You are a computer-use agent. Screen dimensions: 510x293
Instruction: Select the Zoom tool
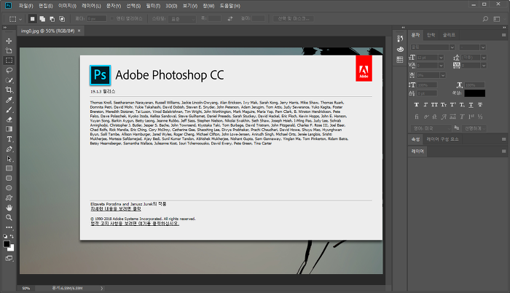(9, 217)
